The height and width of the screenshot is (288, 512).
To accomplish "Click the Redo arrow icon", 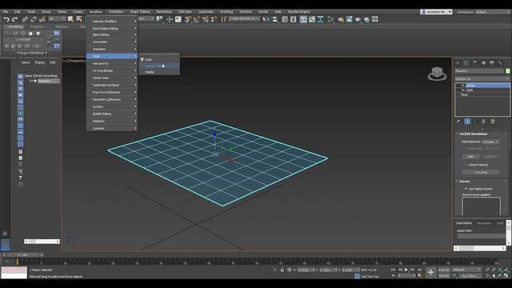I will click(x=14, y=19).
